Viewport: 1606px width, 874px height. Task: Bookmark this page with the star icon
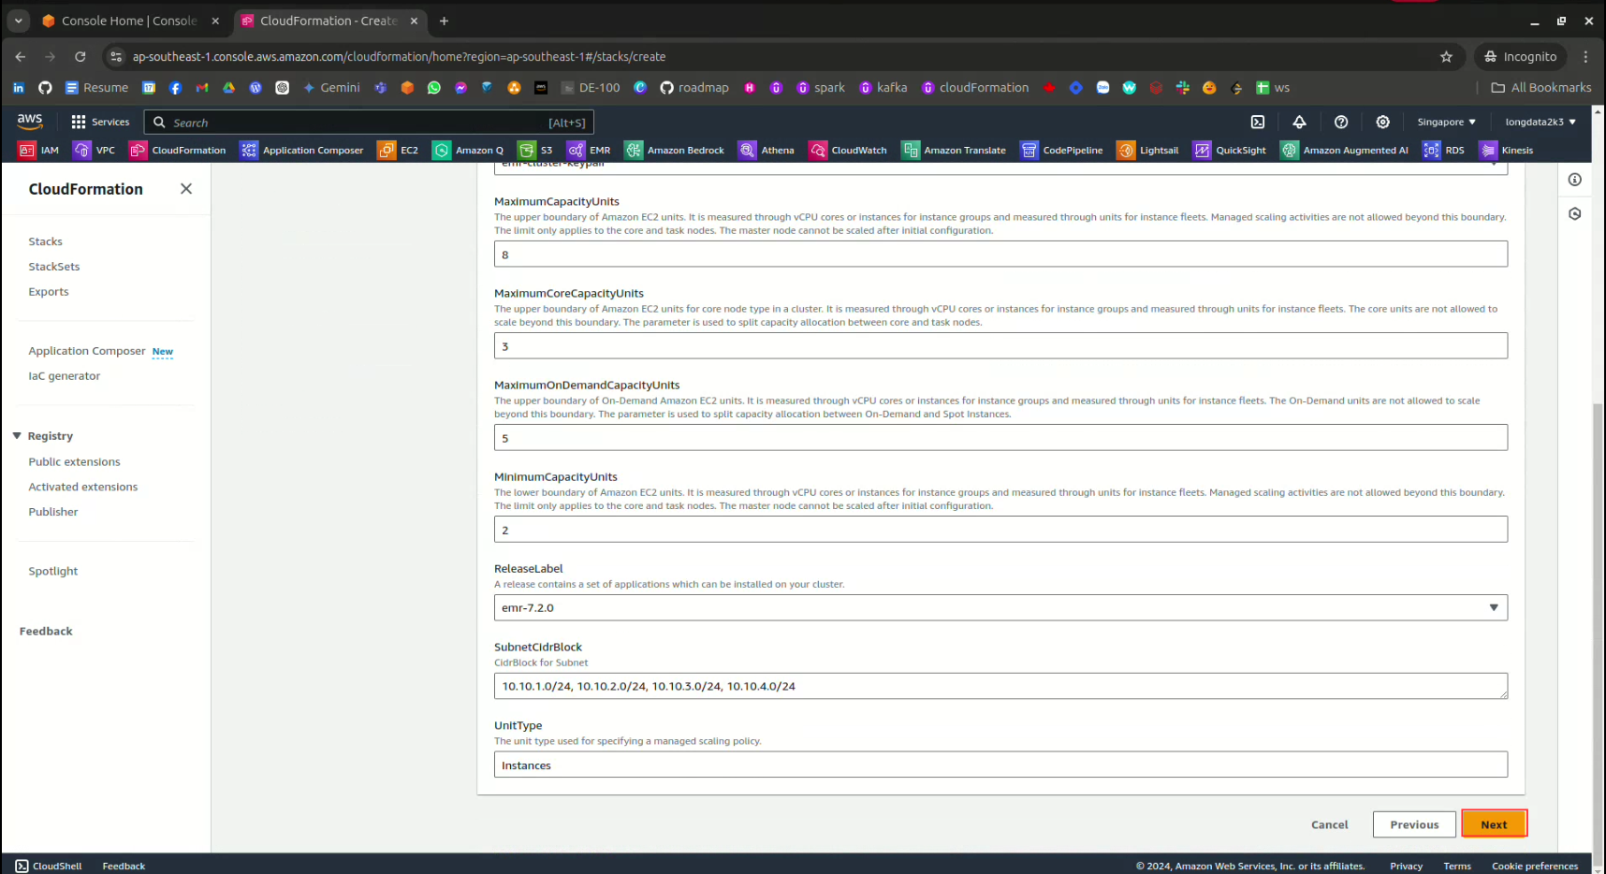[x=1446, y=57]
